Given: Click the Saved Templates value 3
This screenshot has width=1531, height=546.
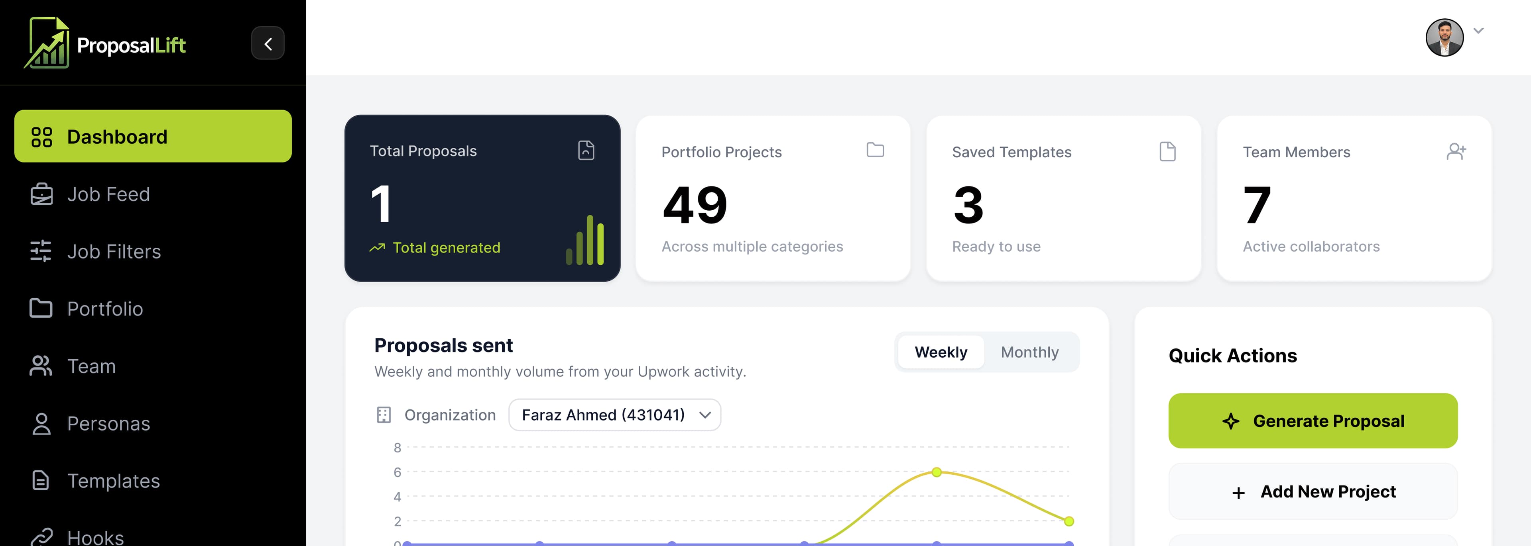Looking at the screenshot, I should click(968, 205).
